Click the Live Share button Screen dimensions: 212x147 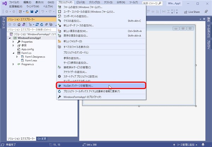(x=192, y=12)
